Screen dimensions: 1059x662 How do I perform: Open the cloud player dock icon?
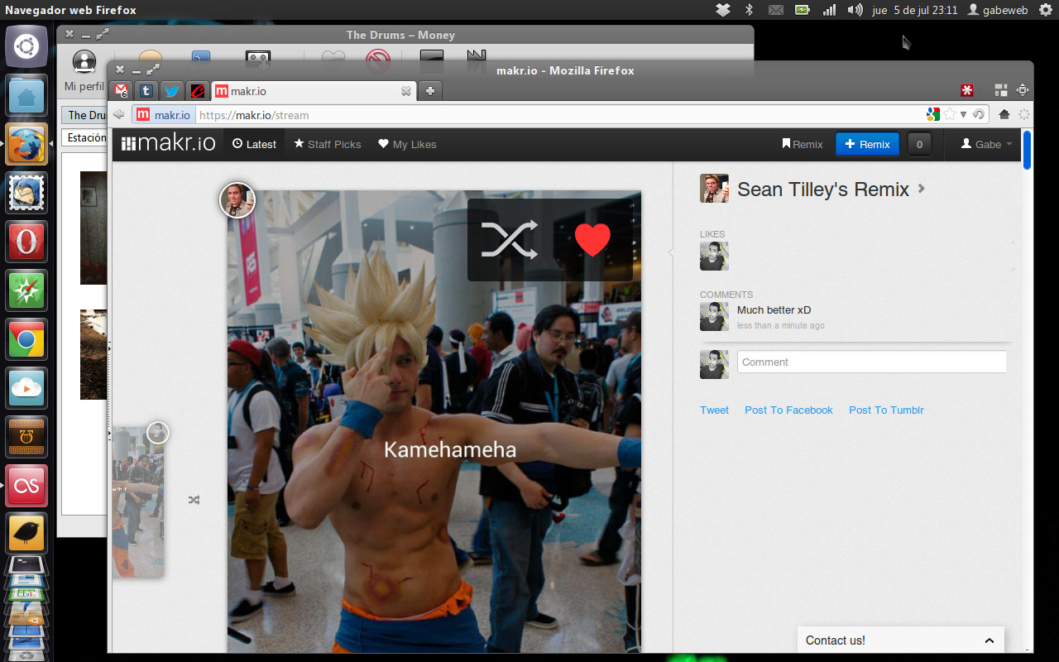coord(26,388)
